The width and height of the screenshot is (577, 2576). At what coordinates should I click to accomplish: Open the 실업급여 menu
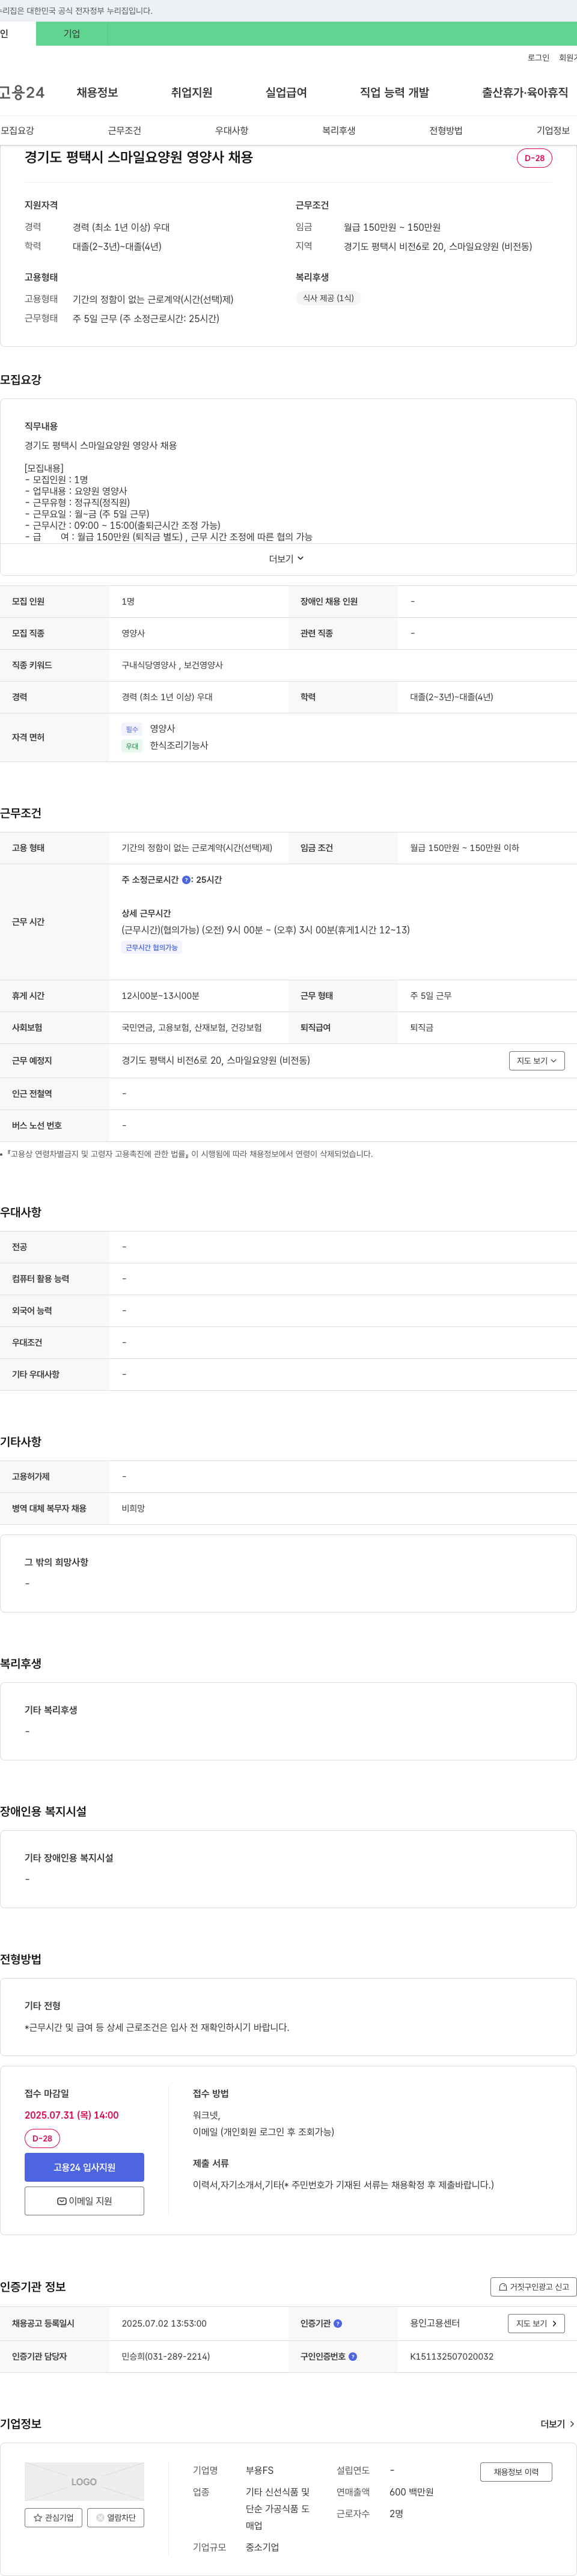[286, 93]
